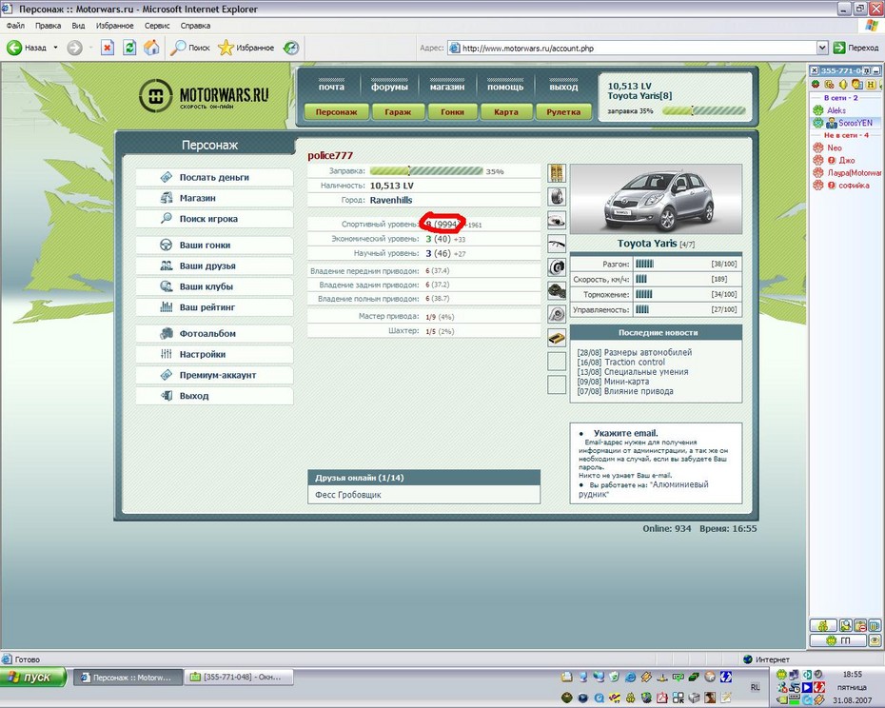Click the IE Refresh button
Viewport: 885px width, 708px height.
[129, 48]
